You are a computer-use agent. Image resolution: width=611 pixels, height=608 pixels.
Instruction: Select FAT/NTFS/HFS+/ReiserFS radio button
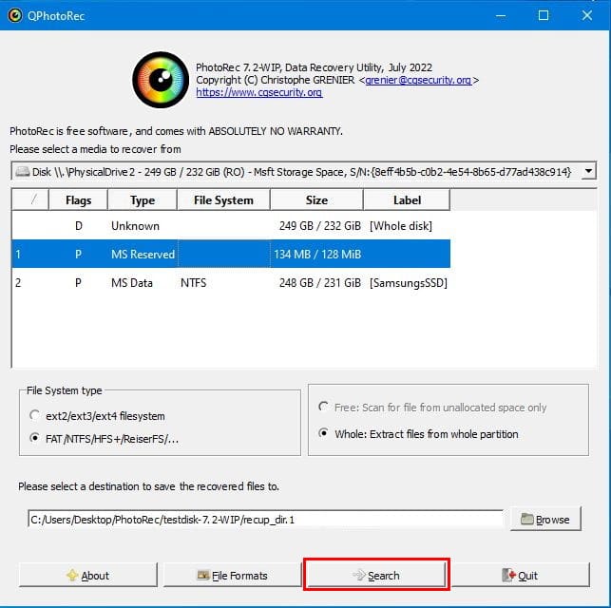point(34,438)
